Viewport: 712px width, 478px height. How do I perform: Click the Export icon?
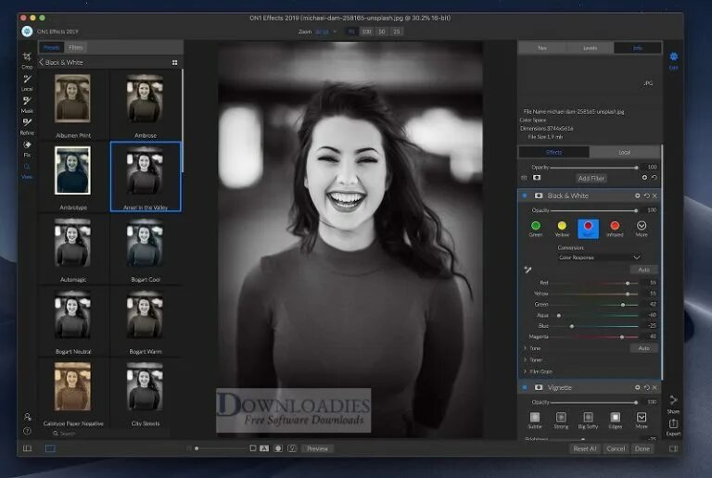pos(673,427)
